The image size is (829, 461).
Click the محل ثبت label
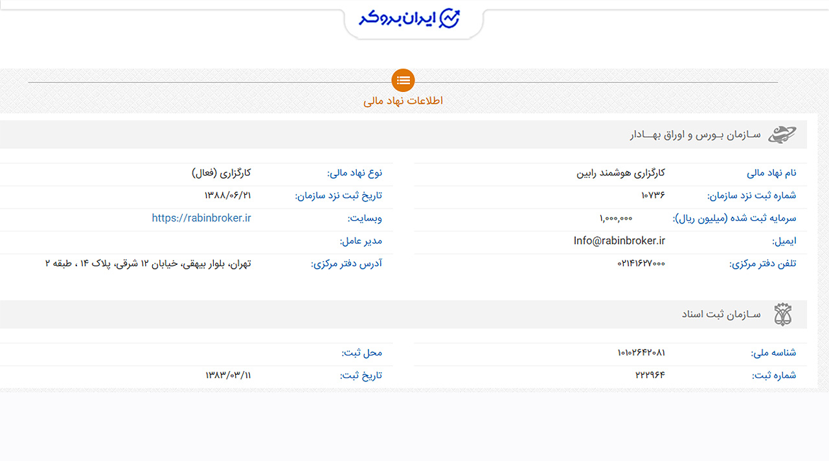[362, 353]
